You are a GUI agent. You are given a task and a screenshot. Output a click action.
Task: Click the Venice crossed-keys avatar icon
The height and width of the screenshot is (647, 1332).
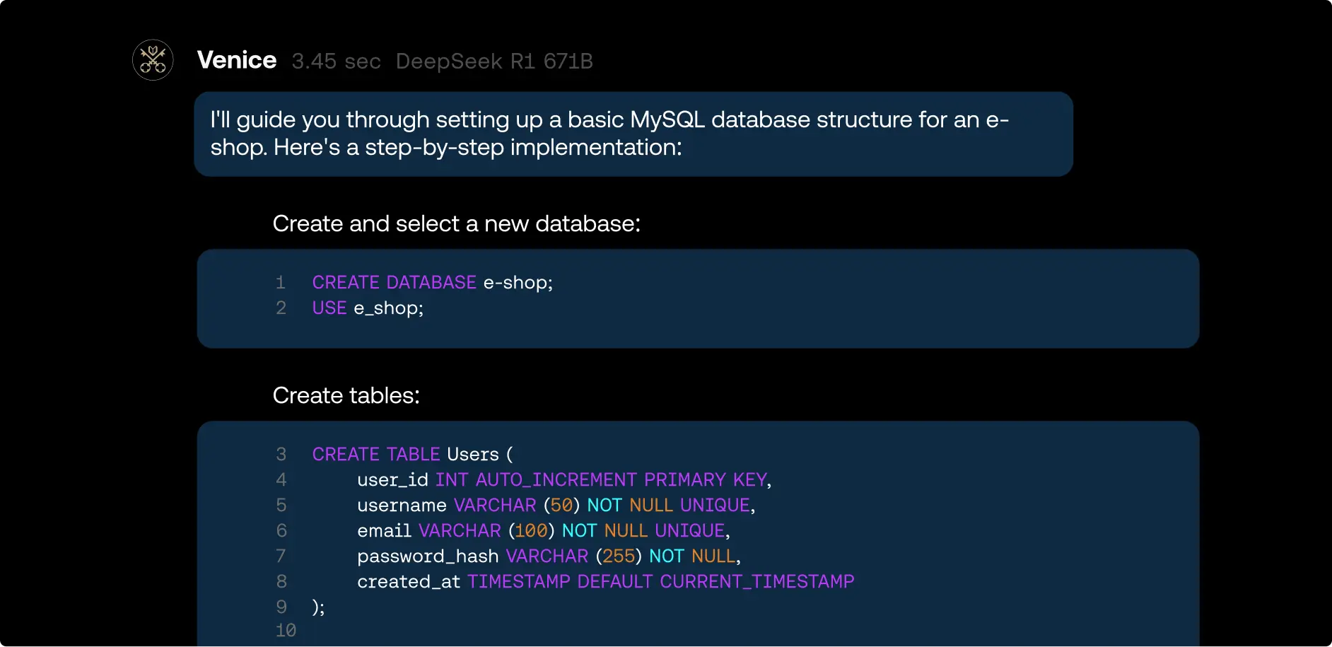tap(153, 60)
